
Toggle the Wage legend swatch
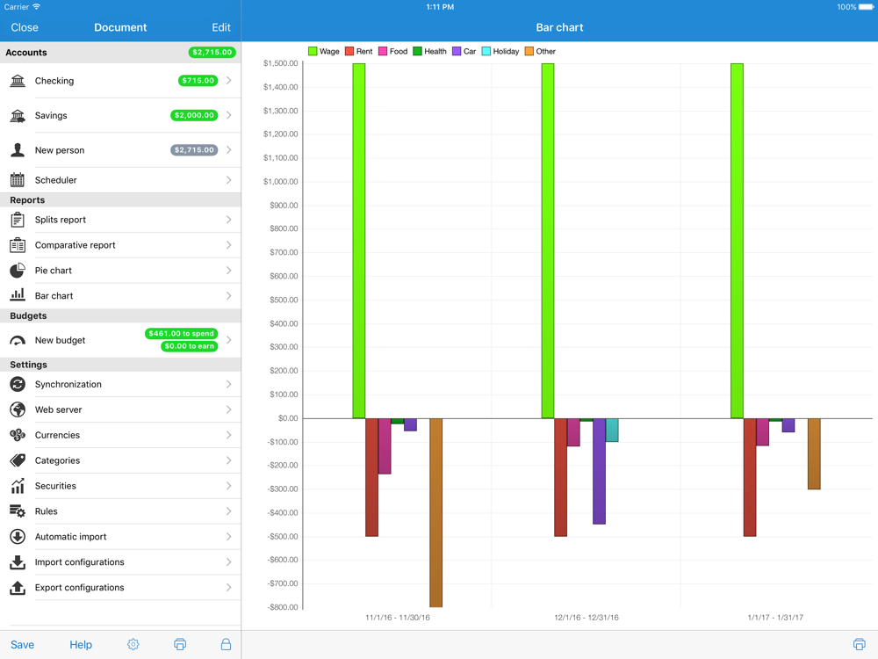pos(313,51)
